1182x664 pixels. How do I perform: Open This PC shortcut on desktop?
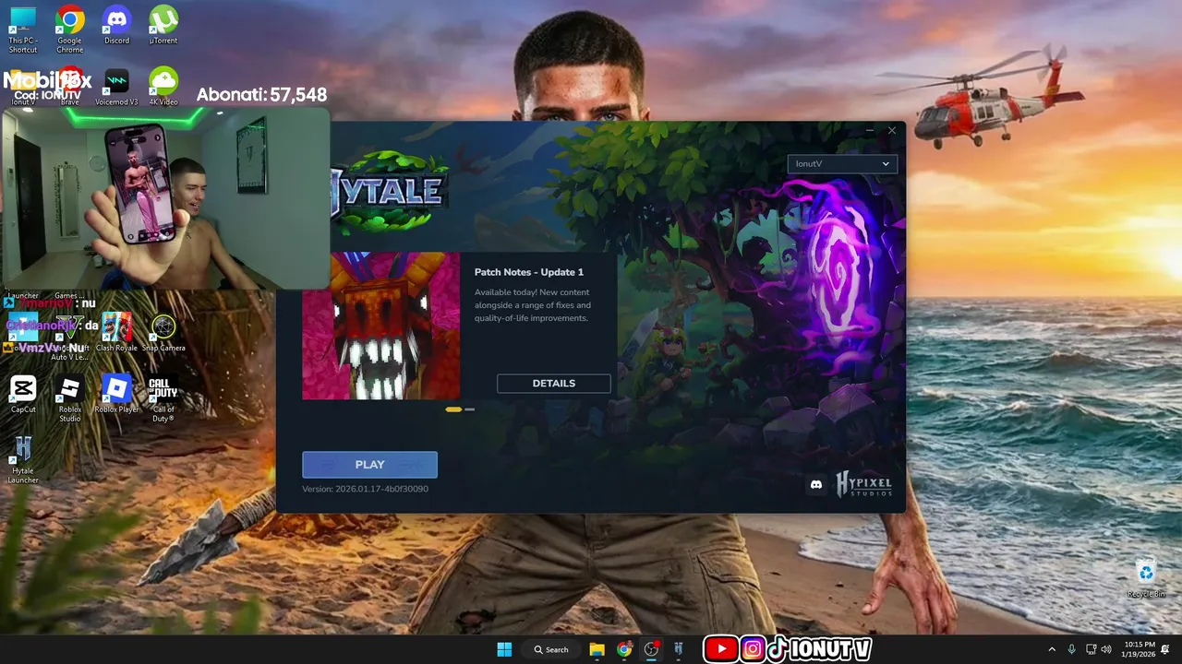(x=23, y=30)
